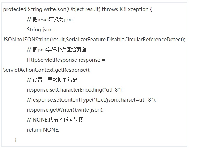
Task: Click the comment NONE:代表不返回视图
Action: click(55, 120)
